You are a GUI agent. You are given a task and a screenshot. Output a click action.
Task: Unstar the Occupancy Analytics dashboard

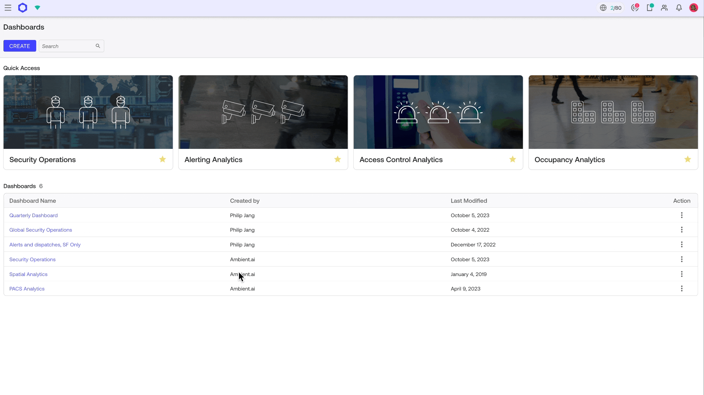point(688,159)
